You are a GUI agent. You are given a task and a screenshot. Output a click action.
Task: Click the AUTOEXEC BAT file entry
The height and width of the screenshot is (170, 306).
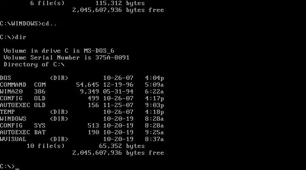(82, 132)
